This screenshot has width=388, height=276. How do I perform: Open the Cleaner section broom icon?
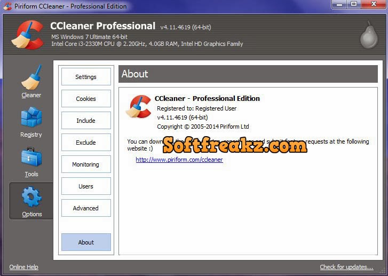click(31, 77)
